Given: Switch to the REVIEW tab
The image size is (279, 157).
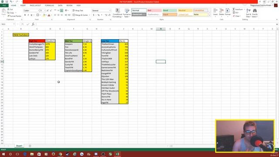Looking at the screenshot, I should (69, 6).
